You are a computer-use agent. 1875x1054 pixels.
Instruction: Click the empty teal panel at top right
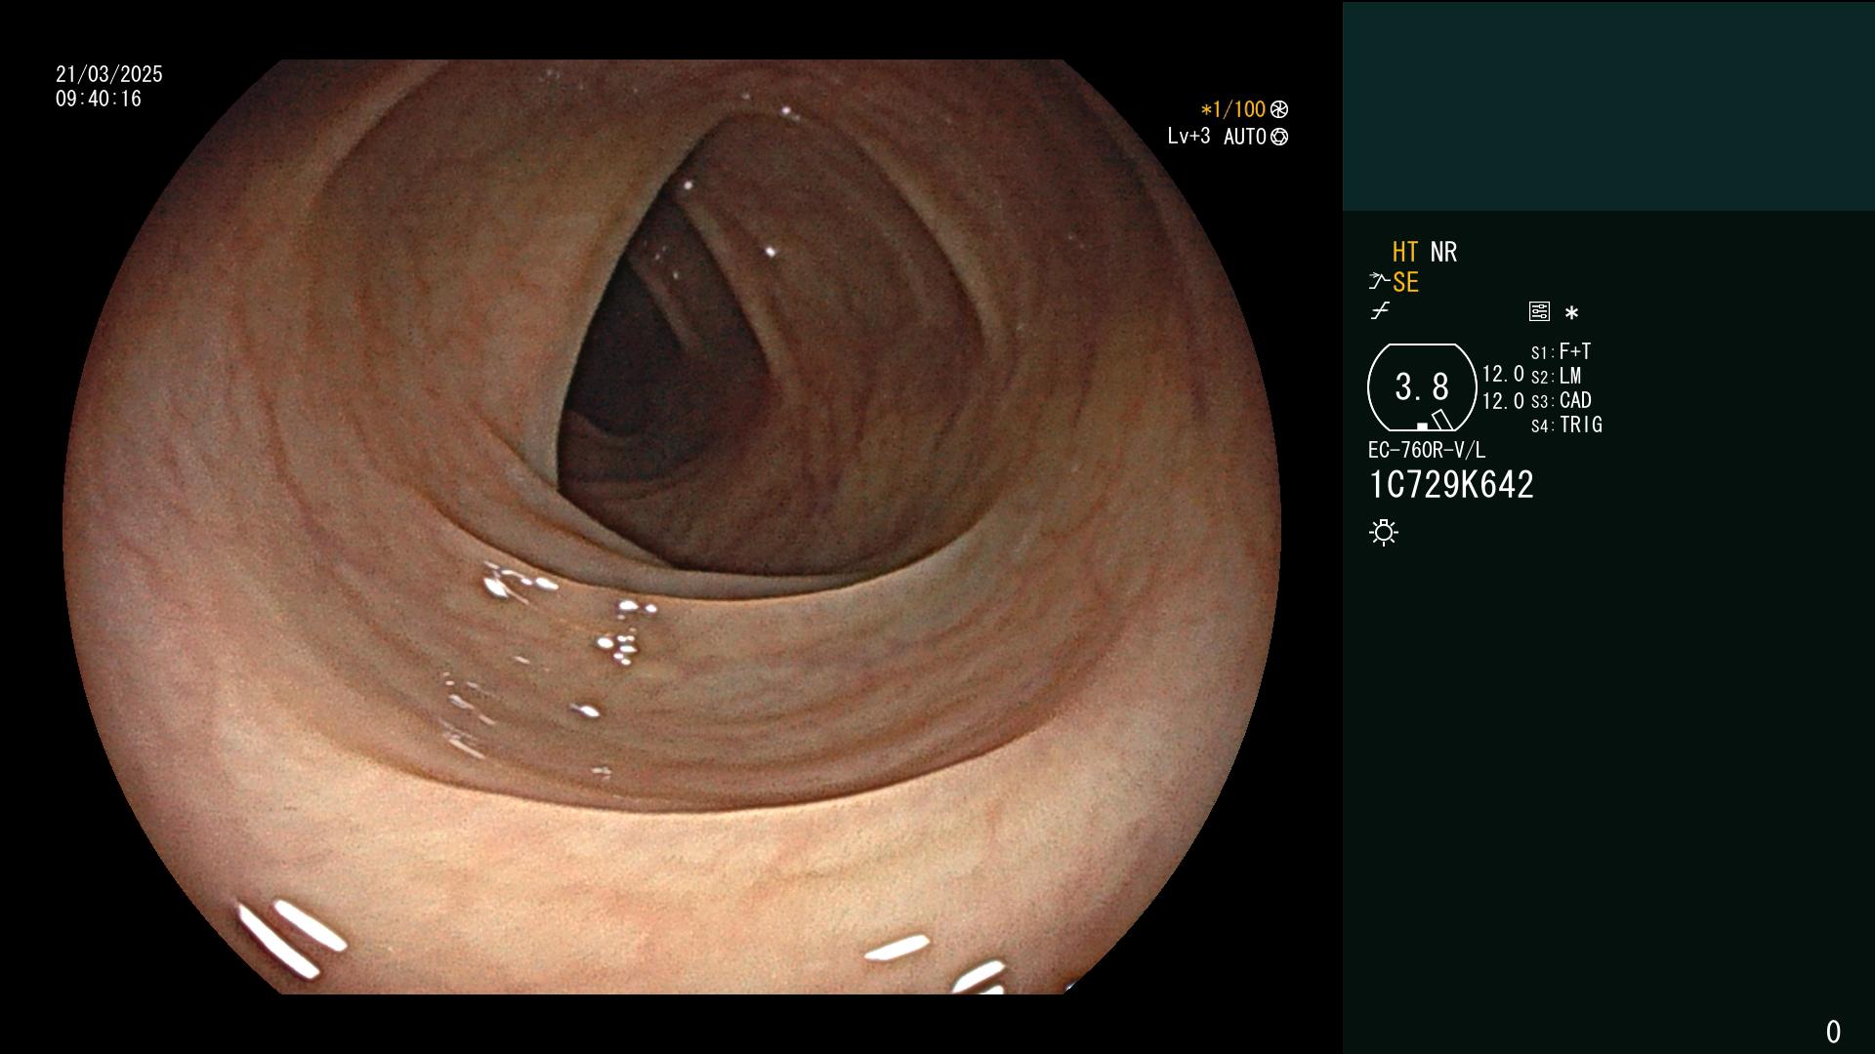pos(1608,105)
